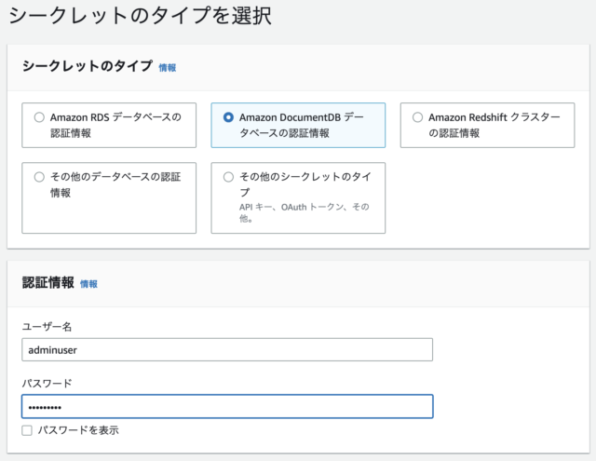
Task: Focus the パスワード input field
Action: tap(227, 407)
